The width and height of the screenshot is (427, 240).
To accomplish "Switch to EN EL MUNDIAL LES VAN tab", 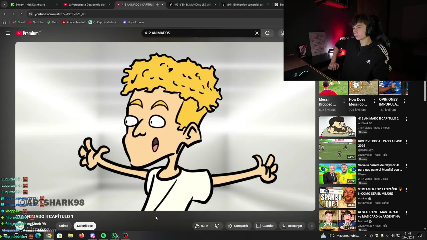I will pyautogui.click(x=193, y=5).
